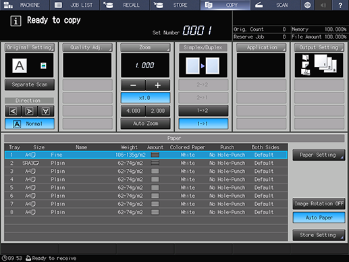Screen dimensions: 349x262
Task: Click the Auto Zoom button
Action: click(145, 124)
